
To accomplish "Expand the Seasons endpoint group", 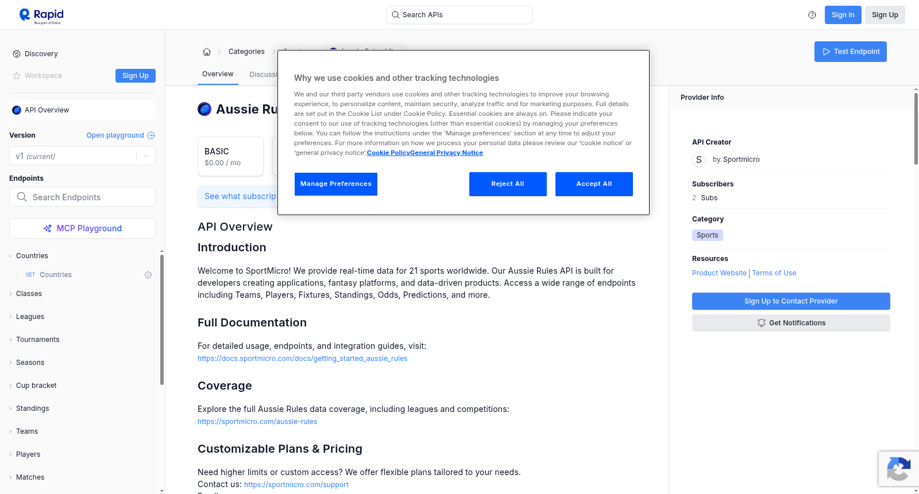I will pyautogui.click(x=10, y=363).
